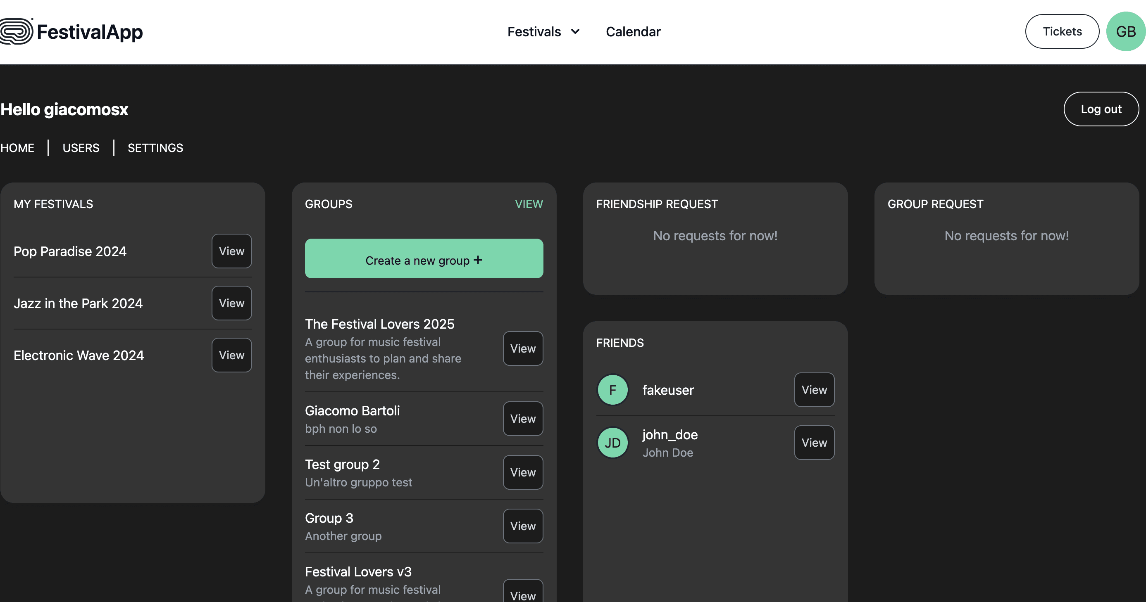Click the fakeuser F avatar circle
Image resolution: width=1146 pixels, height=602 pixels.
(x=612, y=390)
